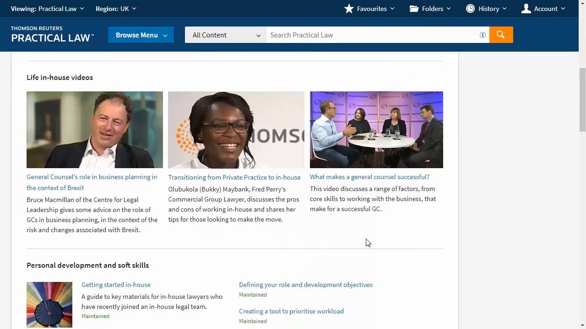Click Maintained label under Creating a tool
This screenshot has height=329, width=586.
253,321
